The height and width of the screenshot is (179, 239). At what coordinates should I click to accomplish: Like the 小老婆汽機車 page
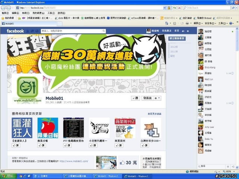[93, 145]
